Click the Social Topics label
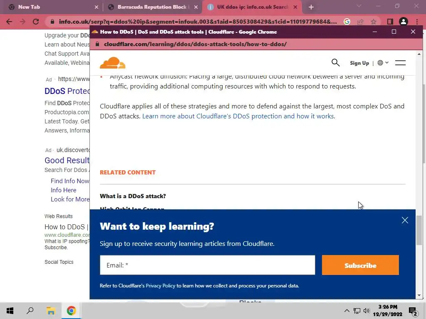Image resolution: width=426 pixels, height=319 pixels. coord(59,262)
